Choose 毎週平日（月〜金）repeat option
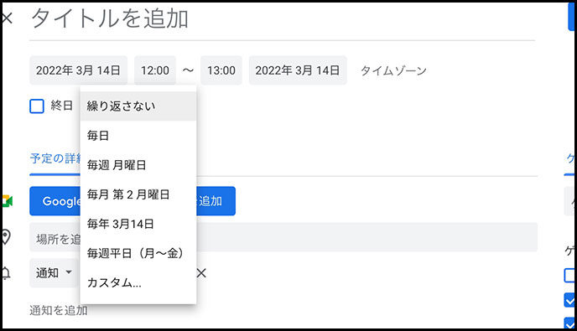This screenshot has height=331, width=577. pos(138,253)
